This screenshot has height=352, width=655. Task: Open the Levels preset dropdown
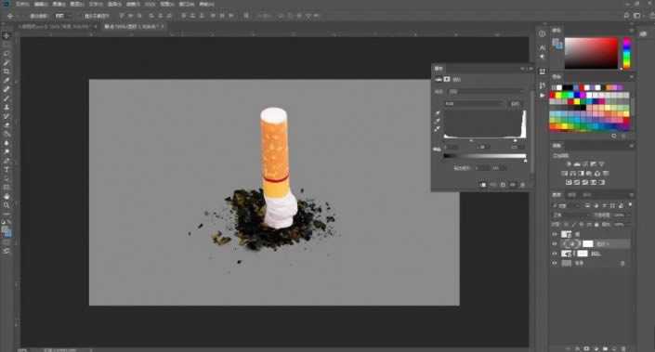(486, 91)
